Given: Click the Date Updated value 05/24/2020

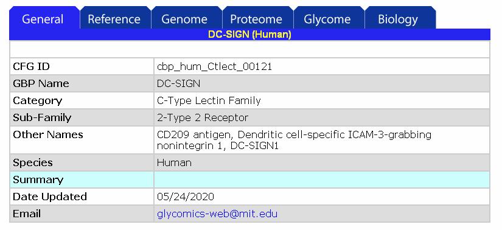Looking at the screenshot, I should 186,197.
